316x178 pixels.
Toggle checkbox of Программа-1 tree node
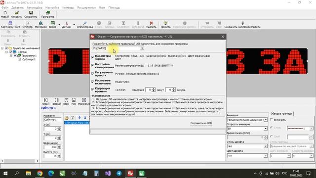coord(15,55)
